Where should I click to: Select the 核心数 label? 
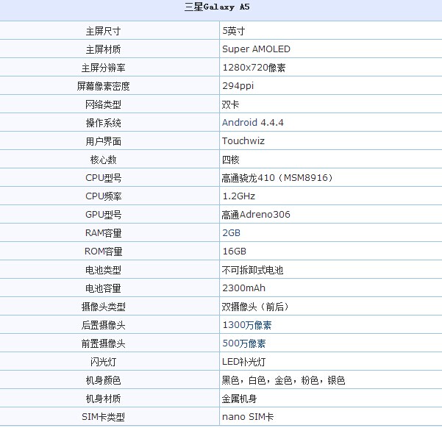tap(103, 160)
